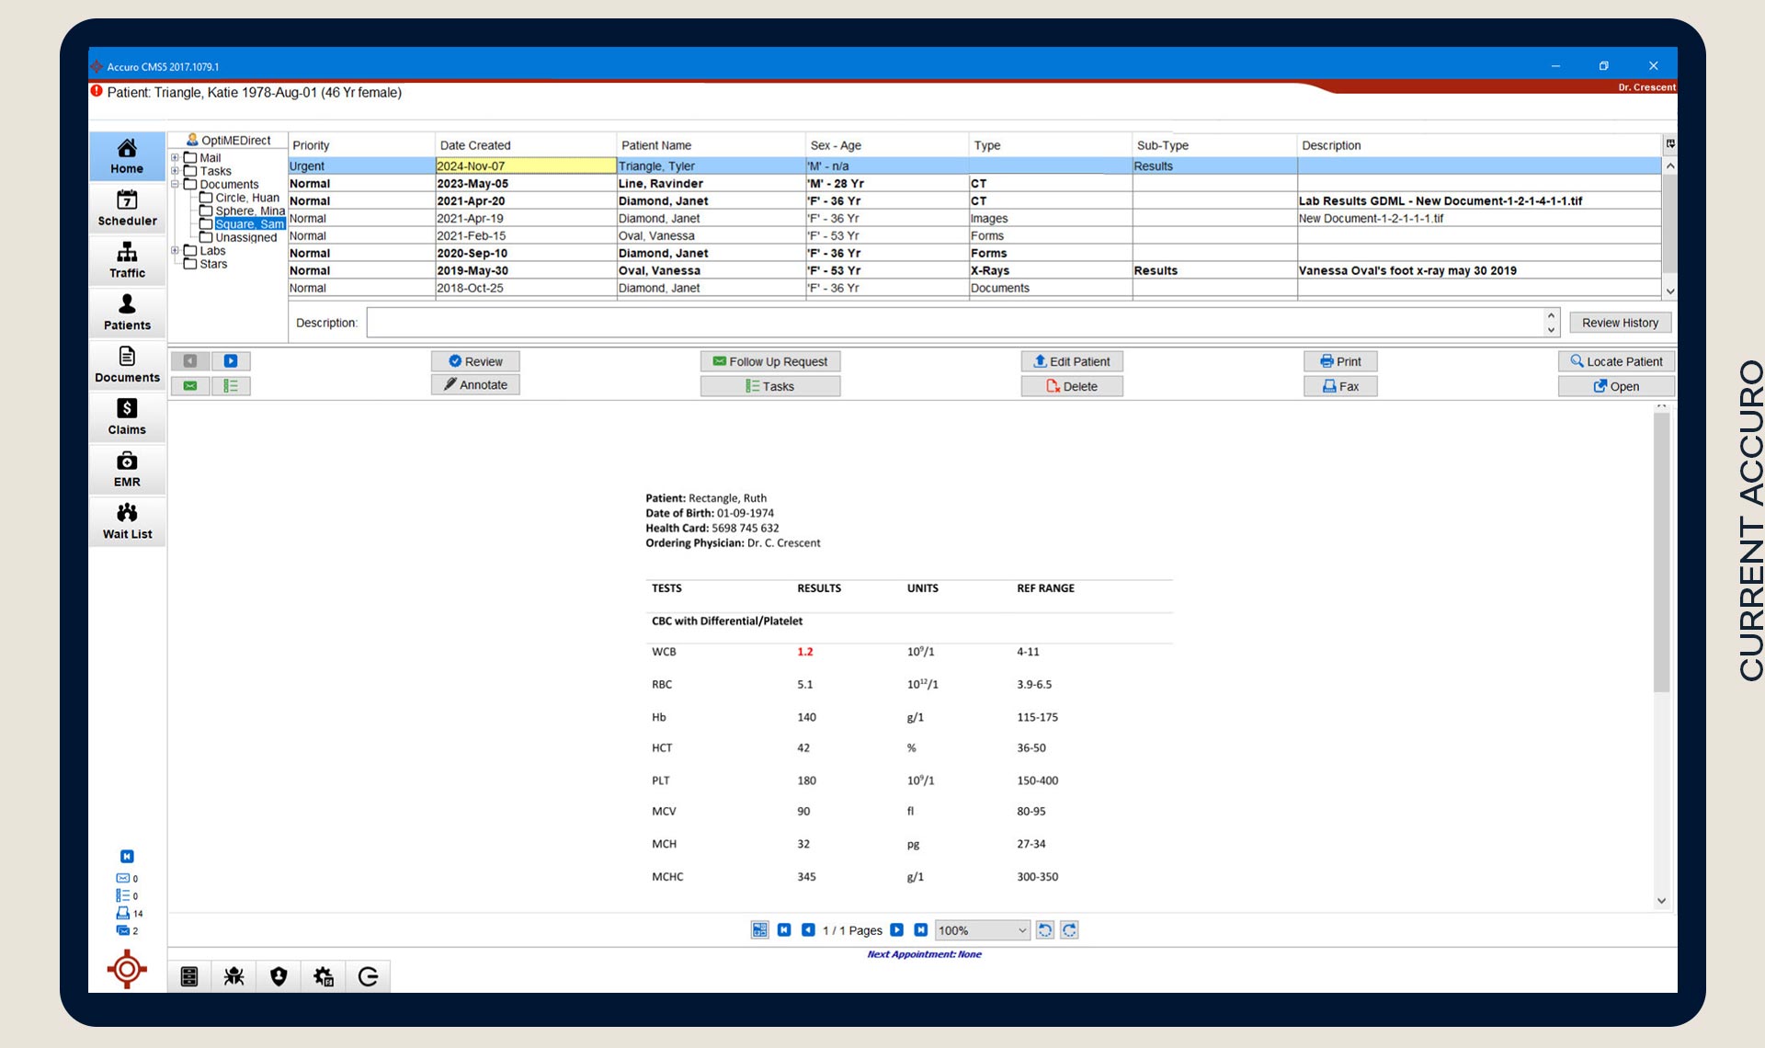Click the Tasks button under Follow Up Request
Viewport: 1765px width, 1048px height.
tap(770, 386)
